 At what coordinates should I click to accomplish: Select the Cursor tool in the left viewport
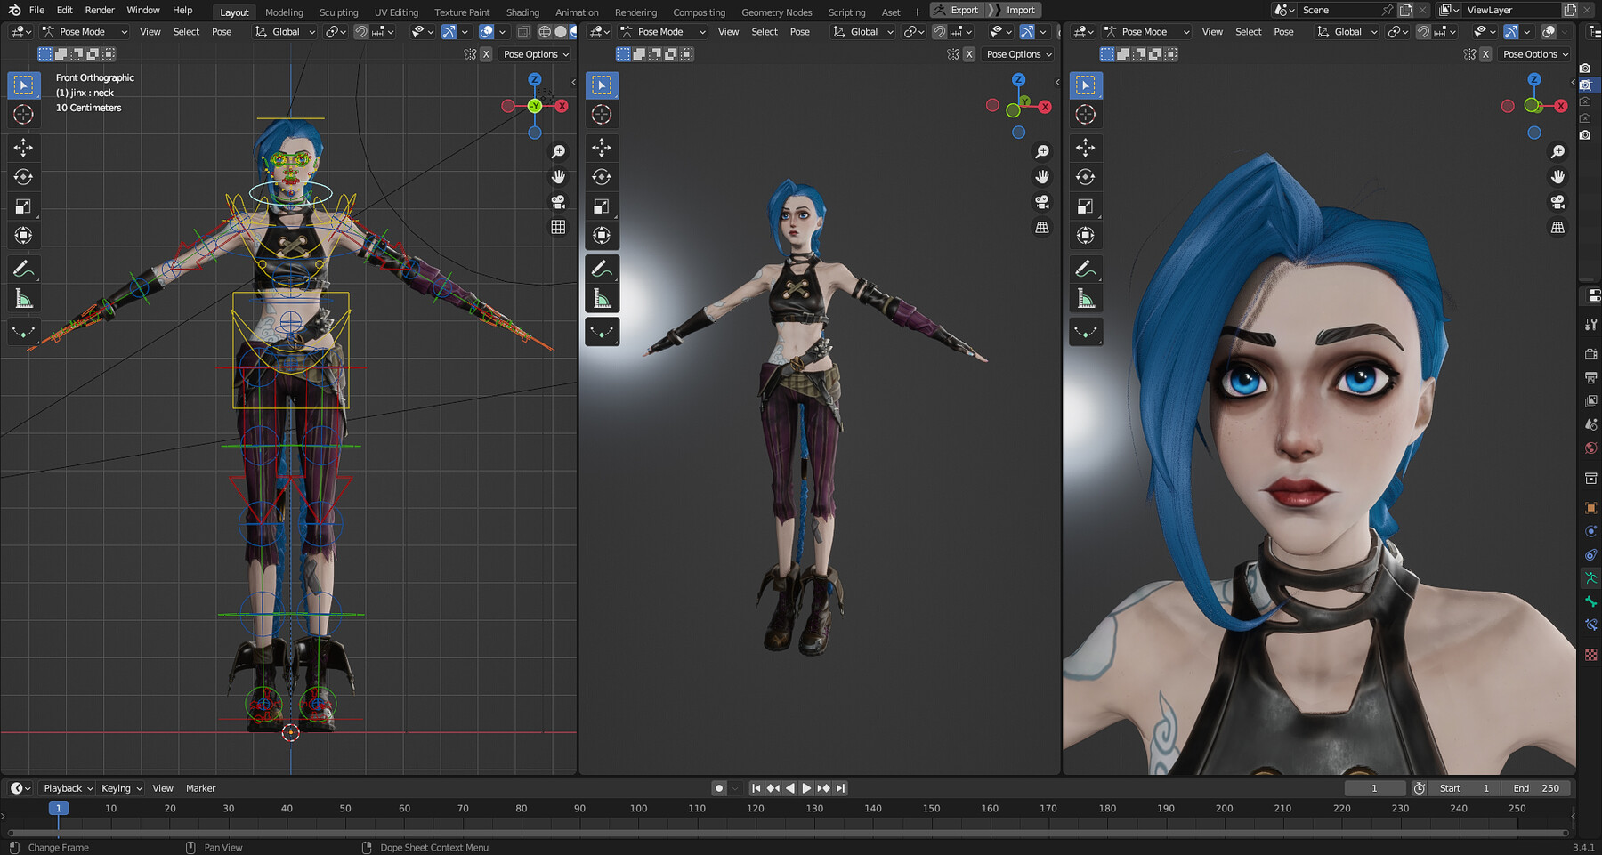point(24,115)
